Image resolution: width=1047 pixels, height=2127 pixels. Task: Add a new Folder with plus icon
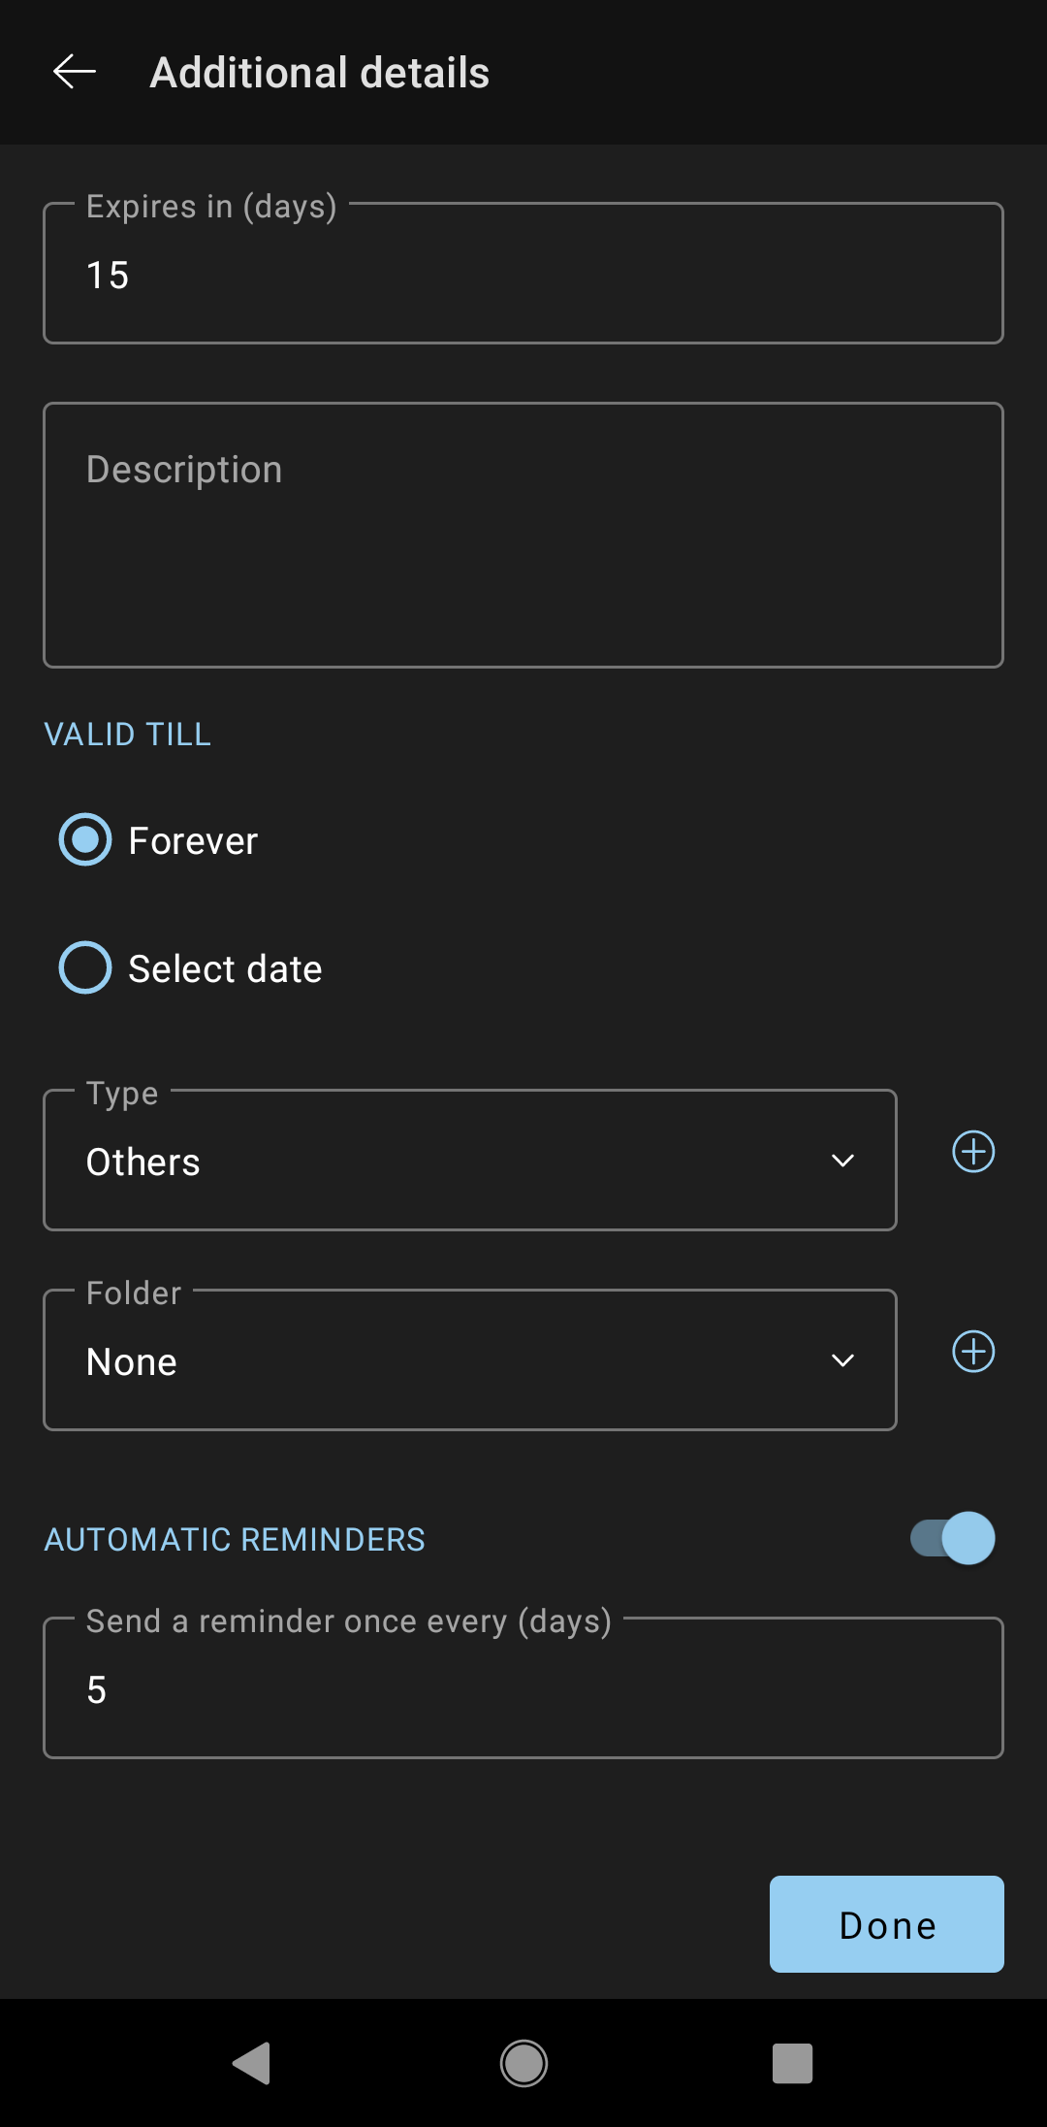[x=973, y=1352]
